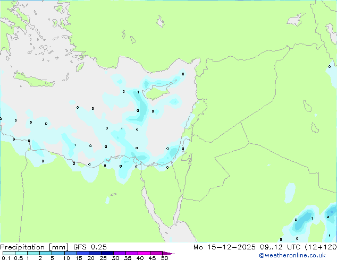Click the 'Precipitation [mm]' title text
This screenshot has width=337, height=260.
coord(34,247)
